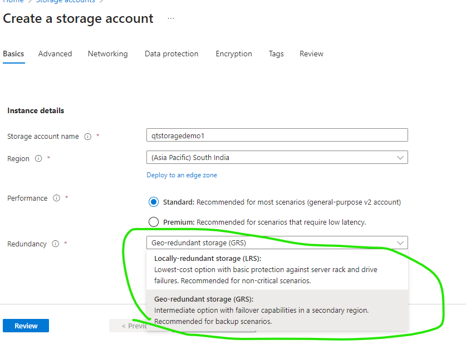Open the ellipsis menu beside the page title
The height and width of the screenshot is (344, 466).
(x=170, y=18)
